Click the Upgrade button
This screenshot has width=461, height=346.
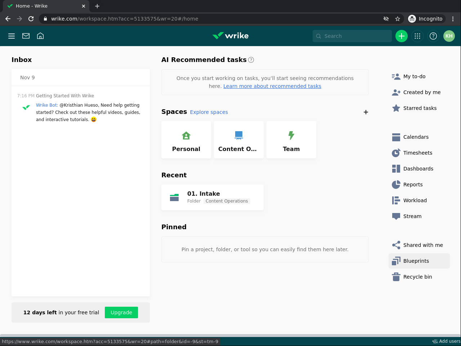[121, 312]
